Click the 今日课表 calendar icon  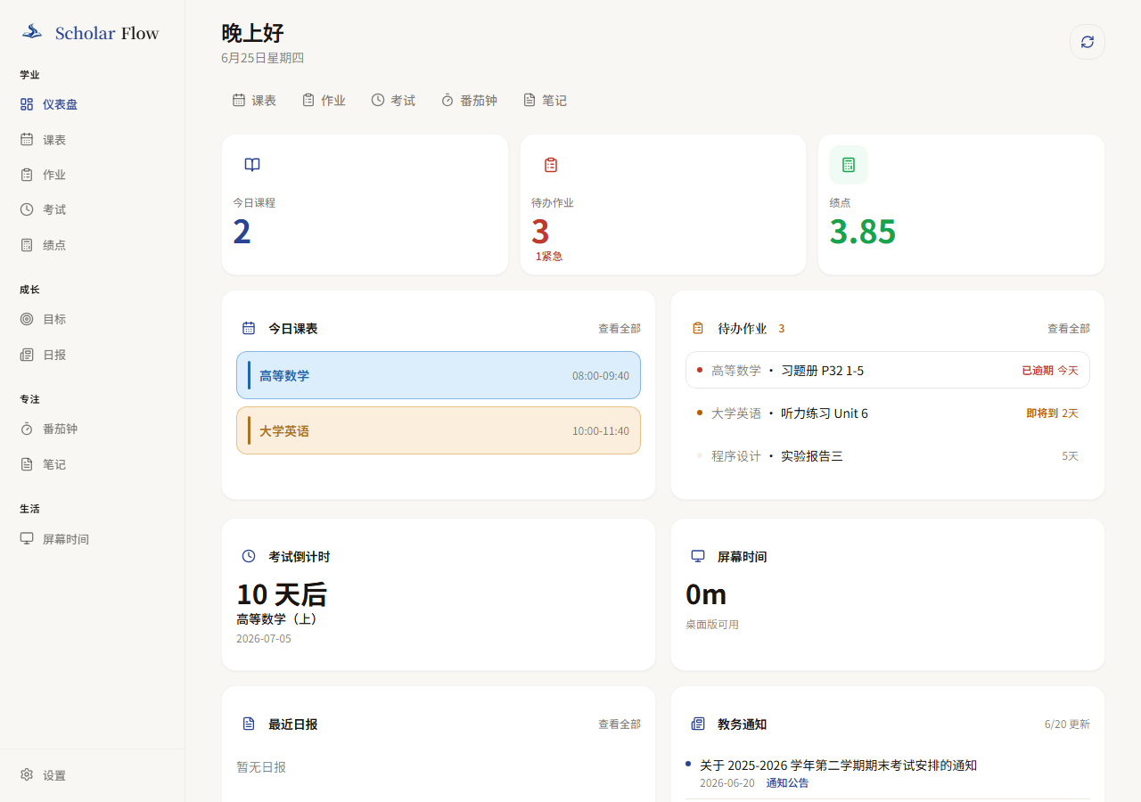pyautogui.click(x=249, y=328)
